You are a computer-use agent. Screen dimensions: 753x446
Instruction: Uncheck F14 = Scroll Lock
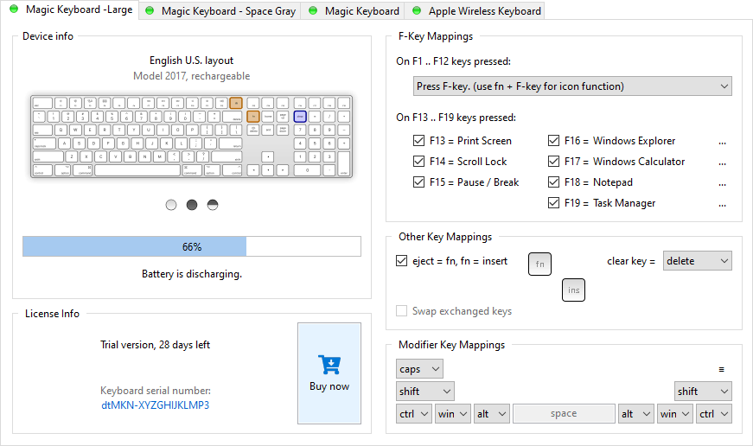pos(418,162)
